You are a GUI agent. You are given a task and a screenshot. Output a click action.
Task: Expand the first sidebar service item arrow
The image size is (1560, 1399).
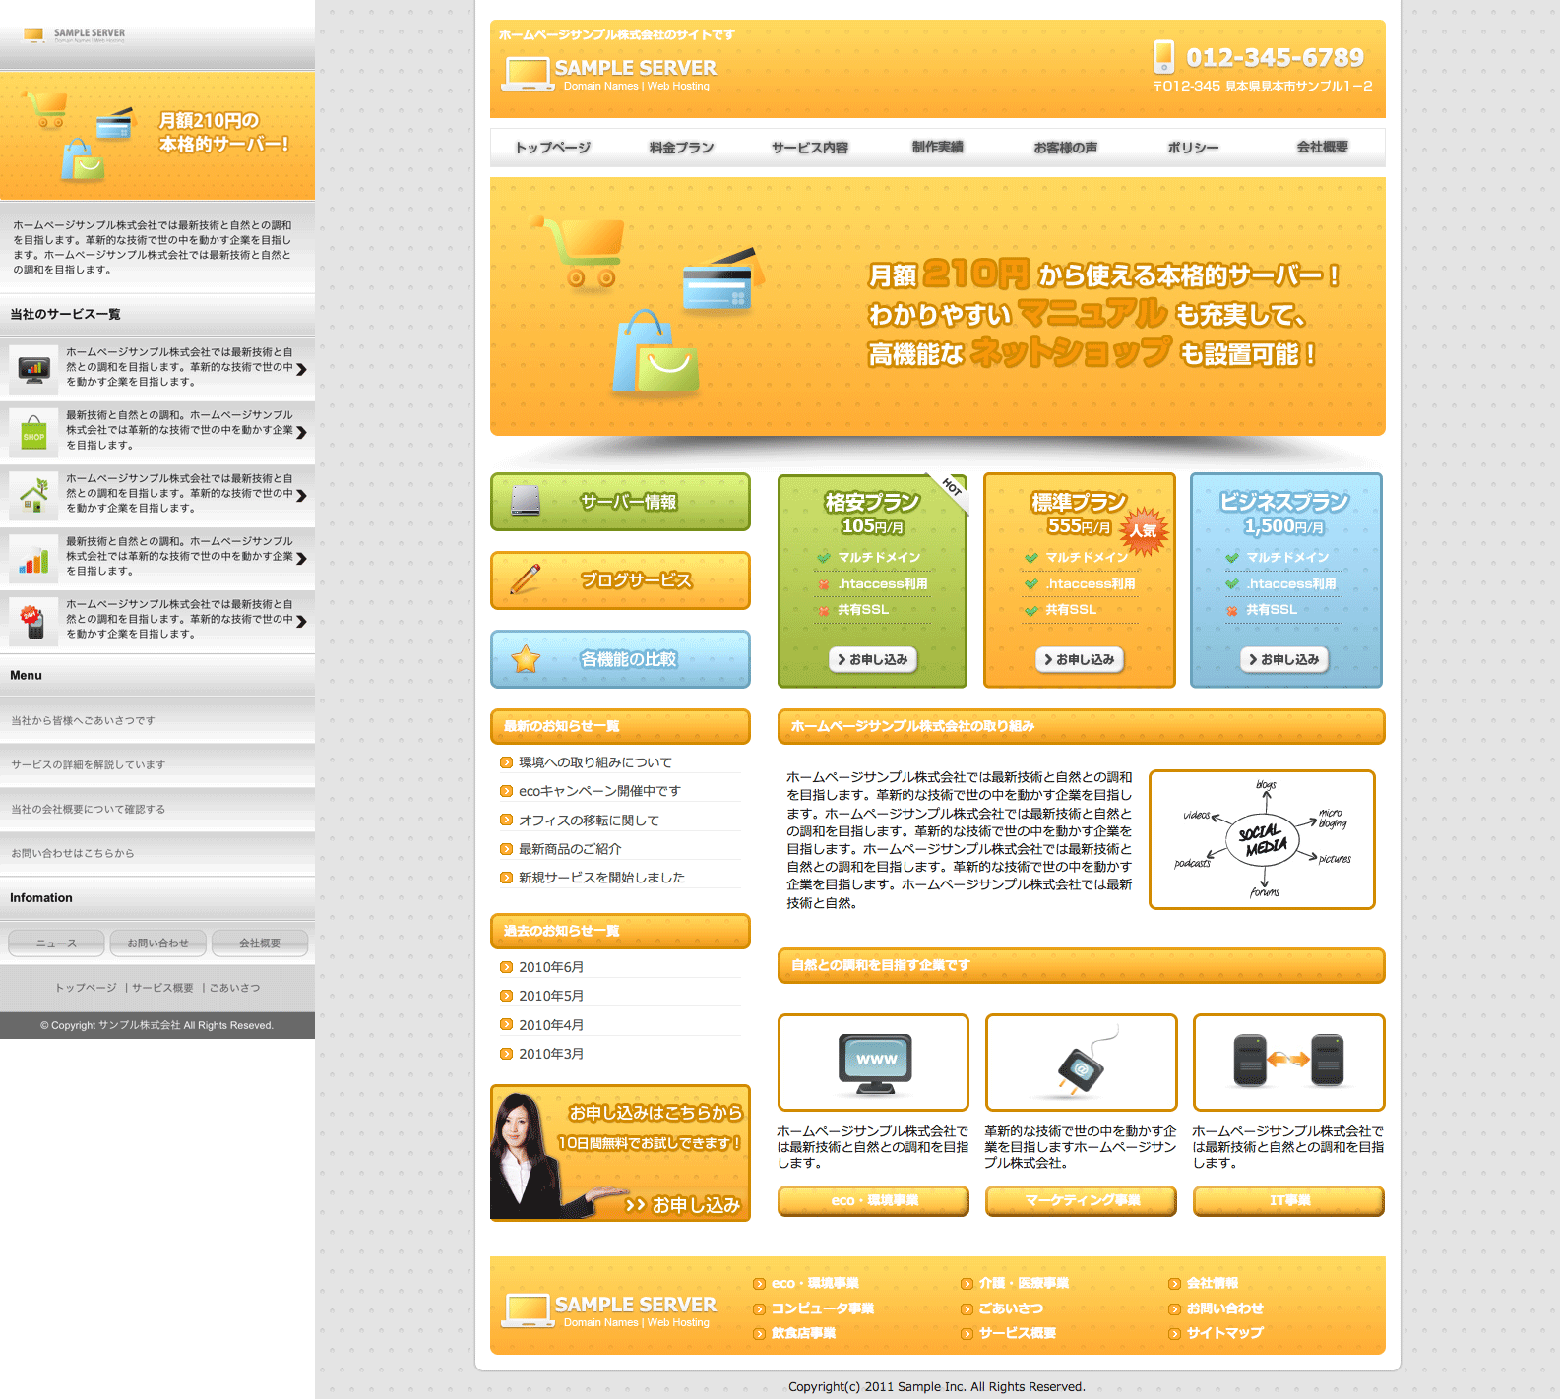click(x=301, y=369)
